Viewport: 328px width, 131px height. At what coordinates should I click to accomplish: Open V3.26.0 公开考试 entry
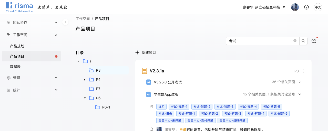[168, 82]
